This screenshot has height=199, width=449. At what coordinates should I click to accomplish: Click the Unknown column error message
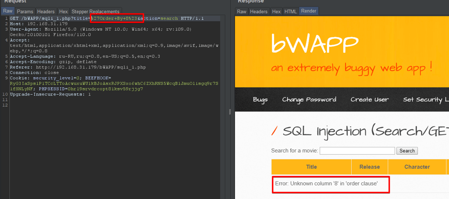coord(326,184)
